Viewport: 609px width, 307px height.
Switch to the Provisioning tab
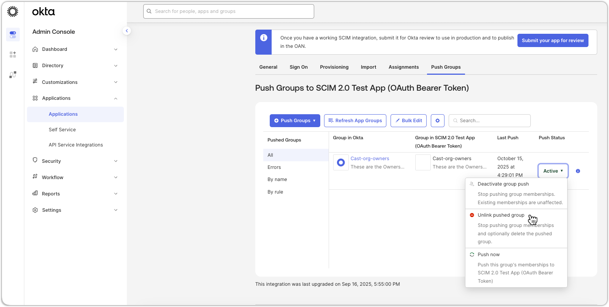[334, 67]
